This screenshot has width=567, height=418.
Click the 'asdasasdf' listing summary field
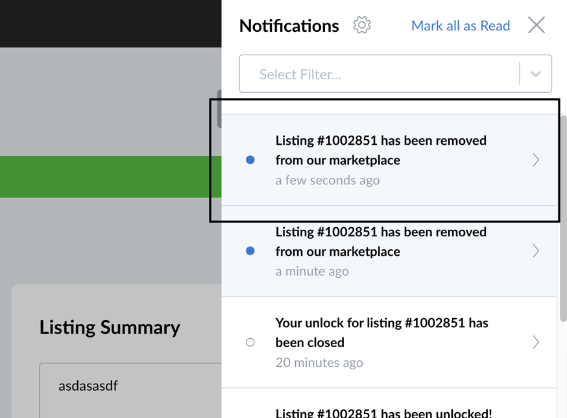(130, 390)
